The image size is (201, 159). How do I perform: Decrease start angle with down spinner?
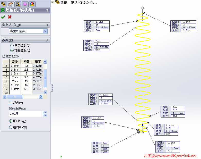click(45, 115)
